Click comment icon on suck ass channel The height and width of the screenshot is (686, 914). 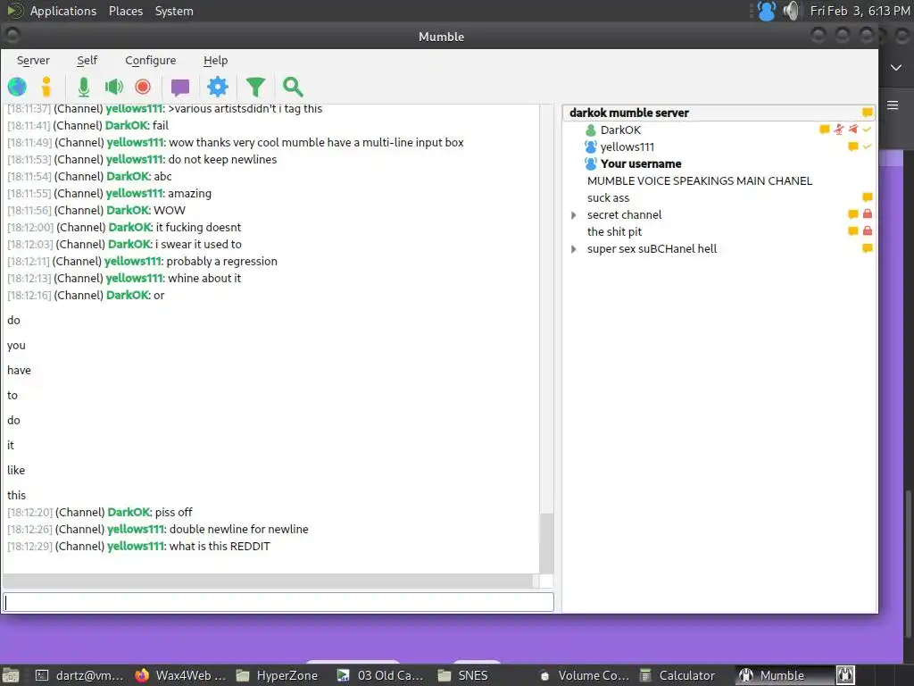[868, 197]
